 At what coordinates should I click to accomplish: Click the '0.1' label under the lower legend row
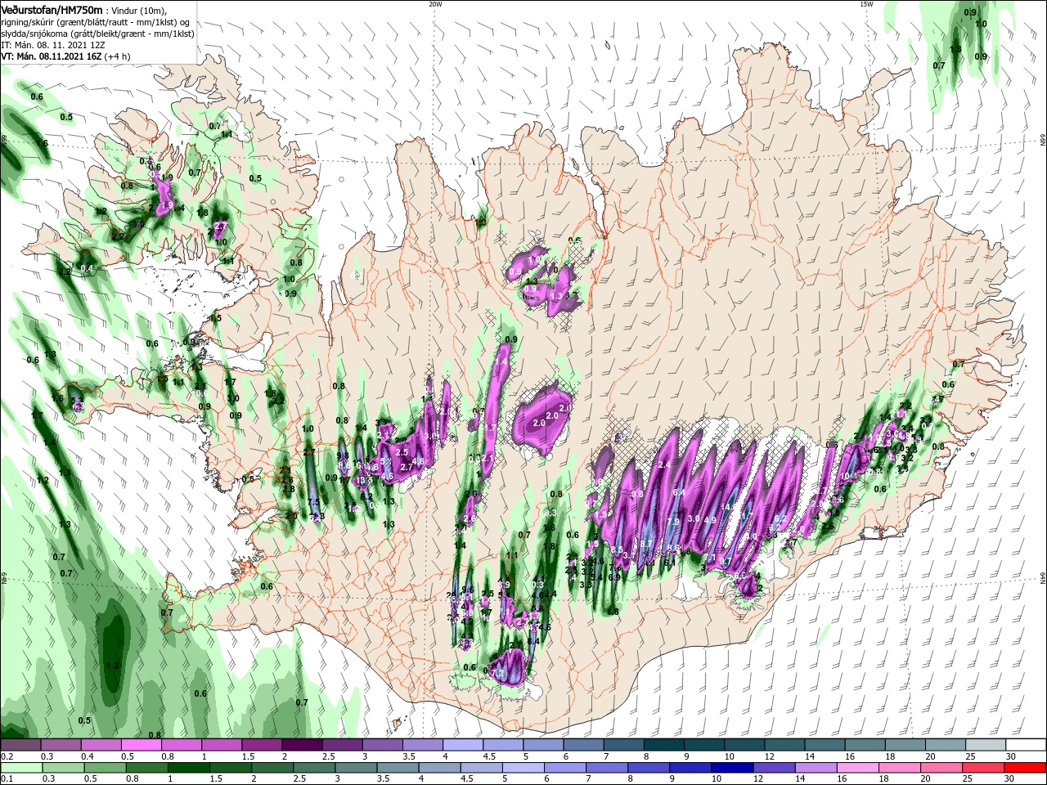point(7,779)
